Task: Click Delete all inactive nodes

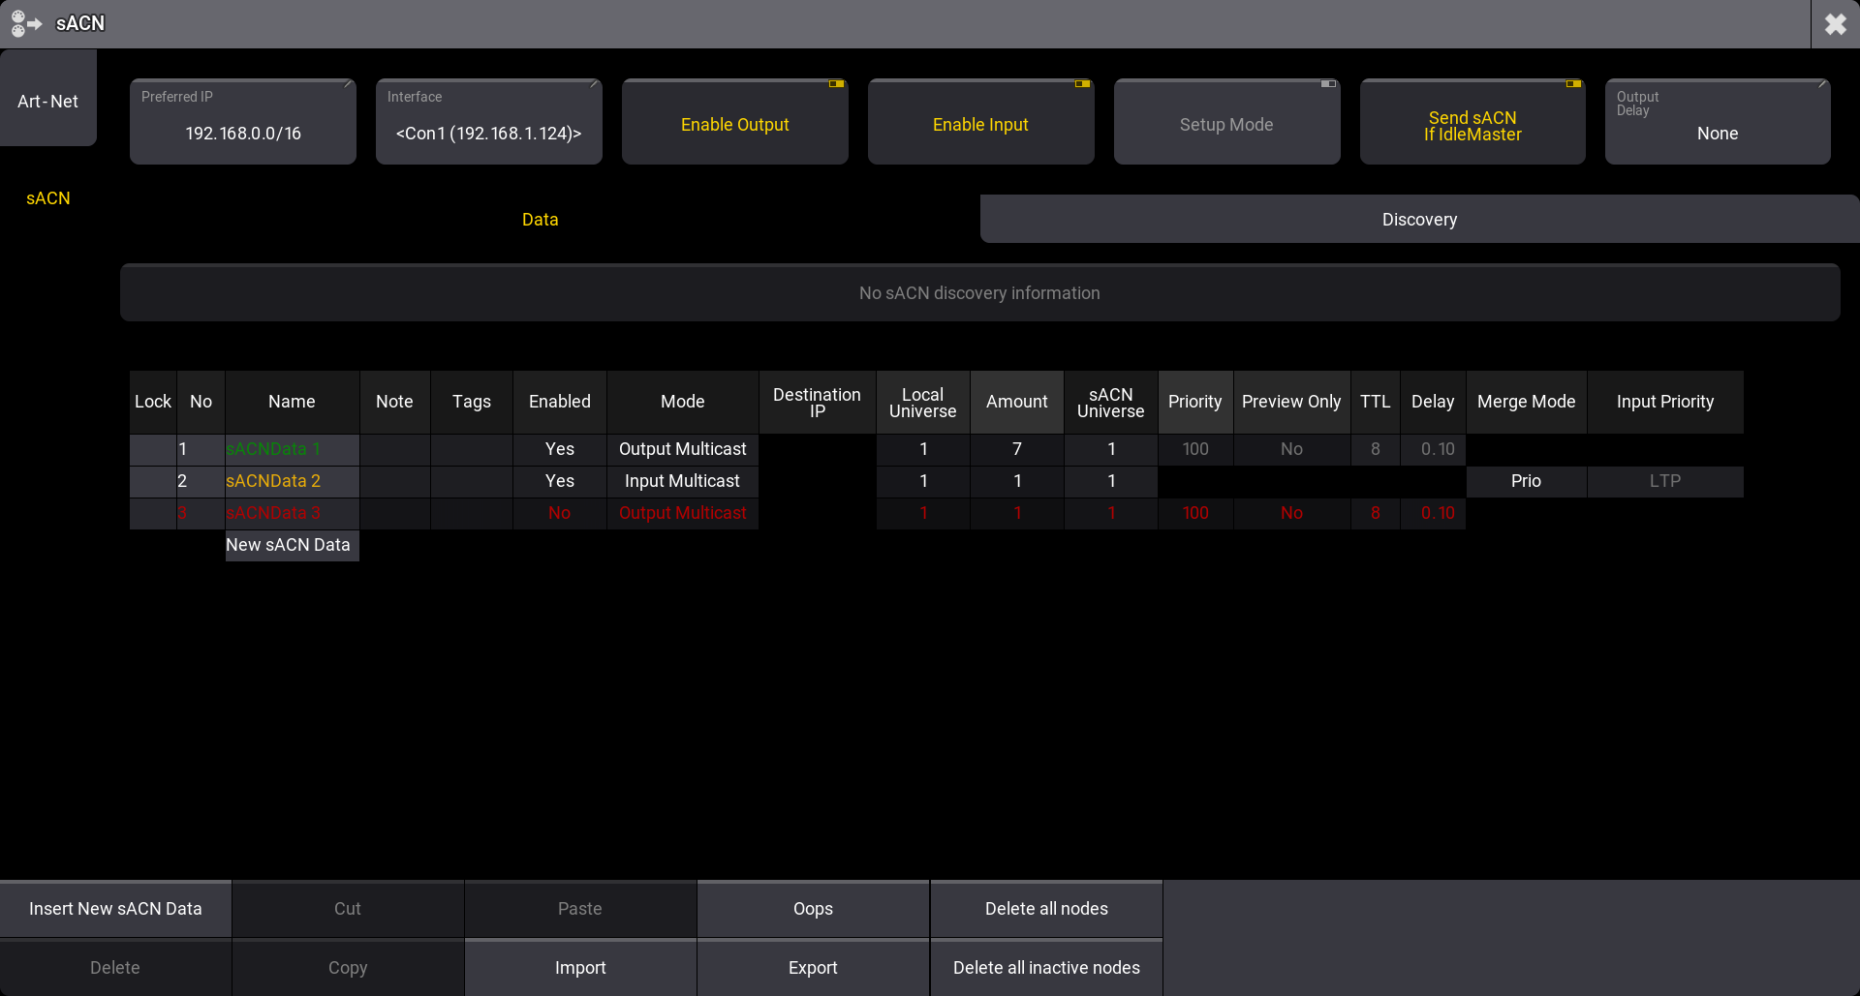Action: 1046,968
